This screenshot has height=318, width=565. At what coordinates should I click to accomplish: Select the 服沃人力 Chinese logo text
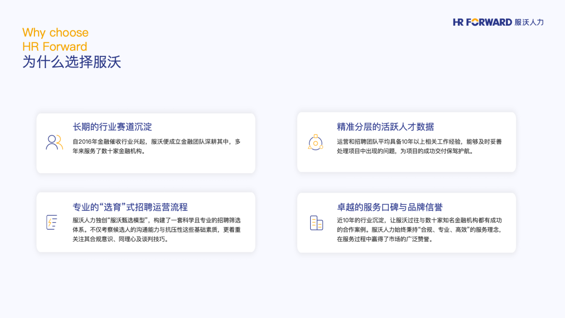(529, 22)
